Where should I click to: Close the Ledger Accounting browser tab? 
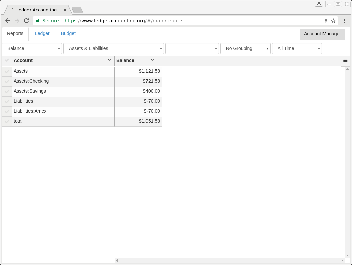65,10
